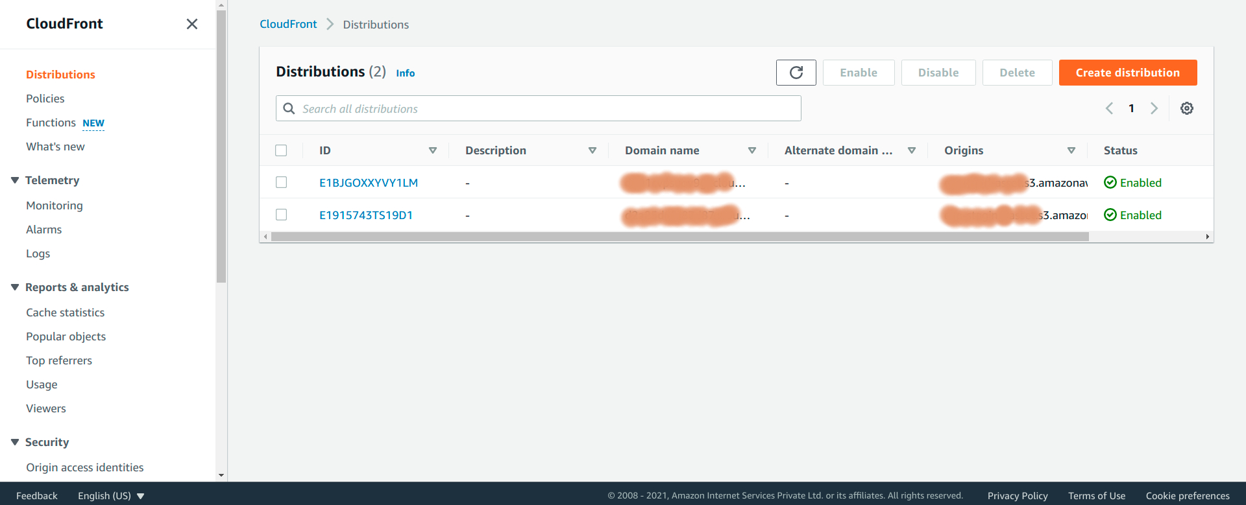The width and height of the screenshot is (1246, 505).
Task: Open Cache statistics report
Action: click(66, 312)
